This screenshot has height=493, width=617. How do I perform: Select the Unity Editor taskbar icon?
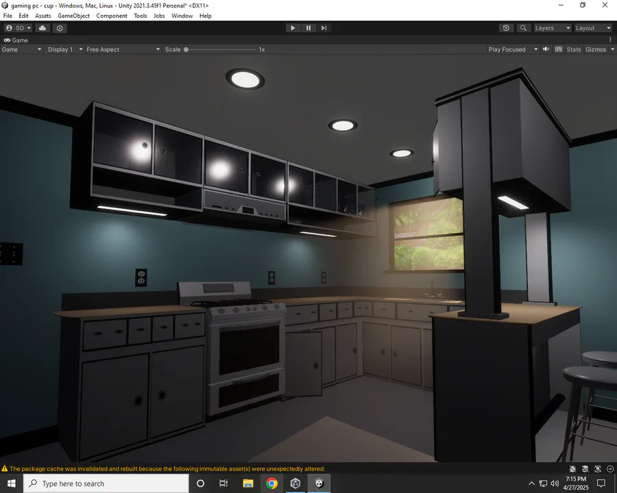tap(319, 483)
